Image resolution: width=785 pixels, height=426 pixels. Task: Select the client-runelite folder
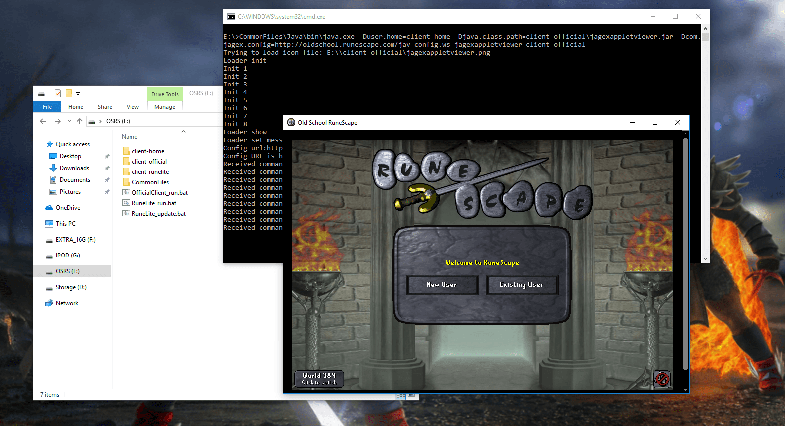coord(150,172)
